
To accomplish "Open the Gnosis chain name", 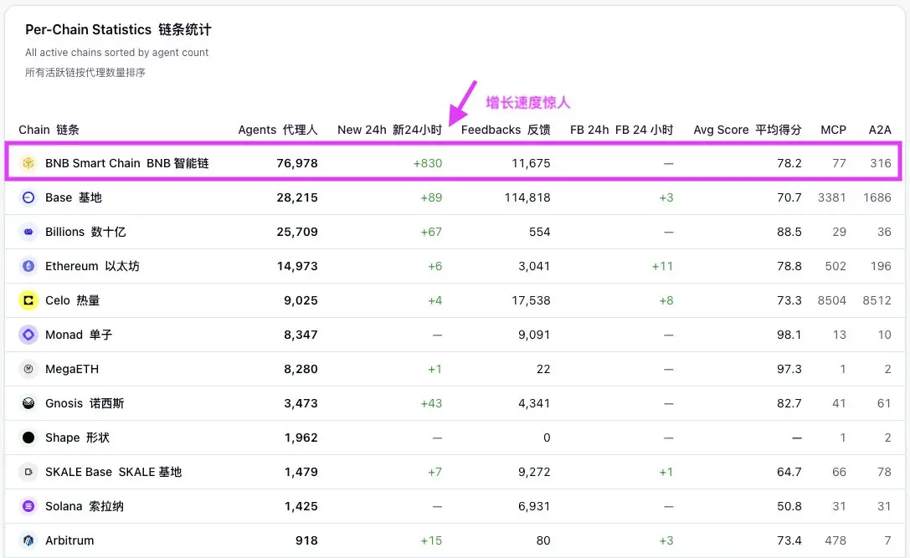I will (x=85, y=403).
